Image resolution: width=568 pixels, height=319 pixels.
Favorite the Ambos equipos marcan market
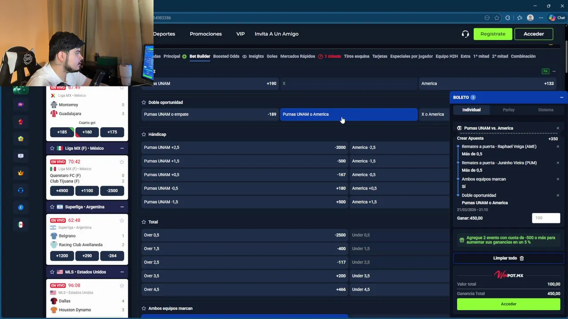[x=144, y=308]
